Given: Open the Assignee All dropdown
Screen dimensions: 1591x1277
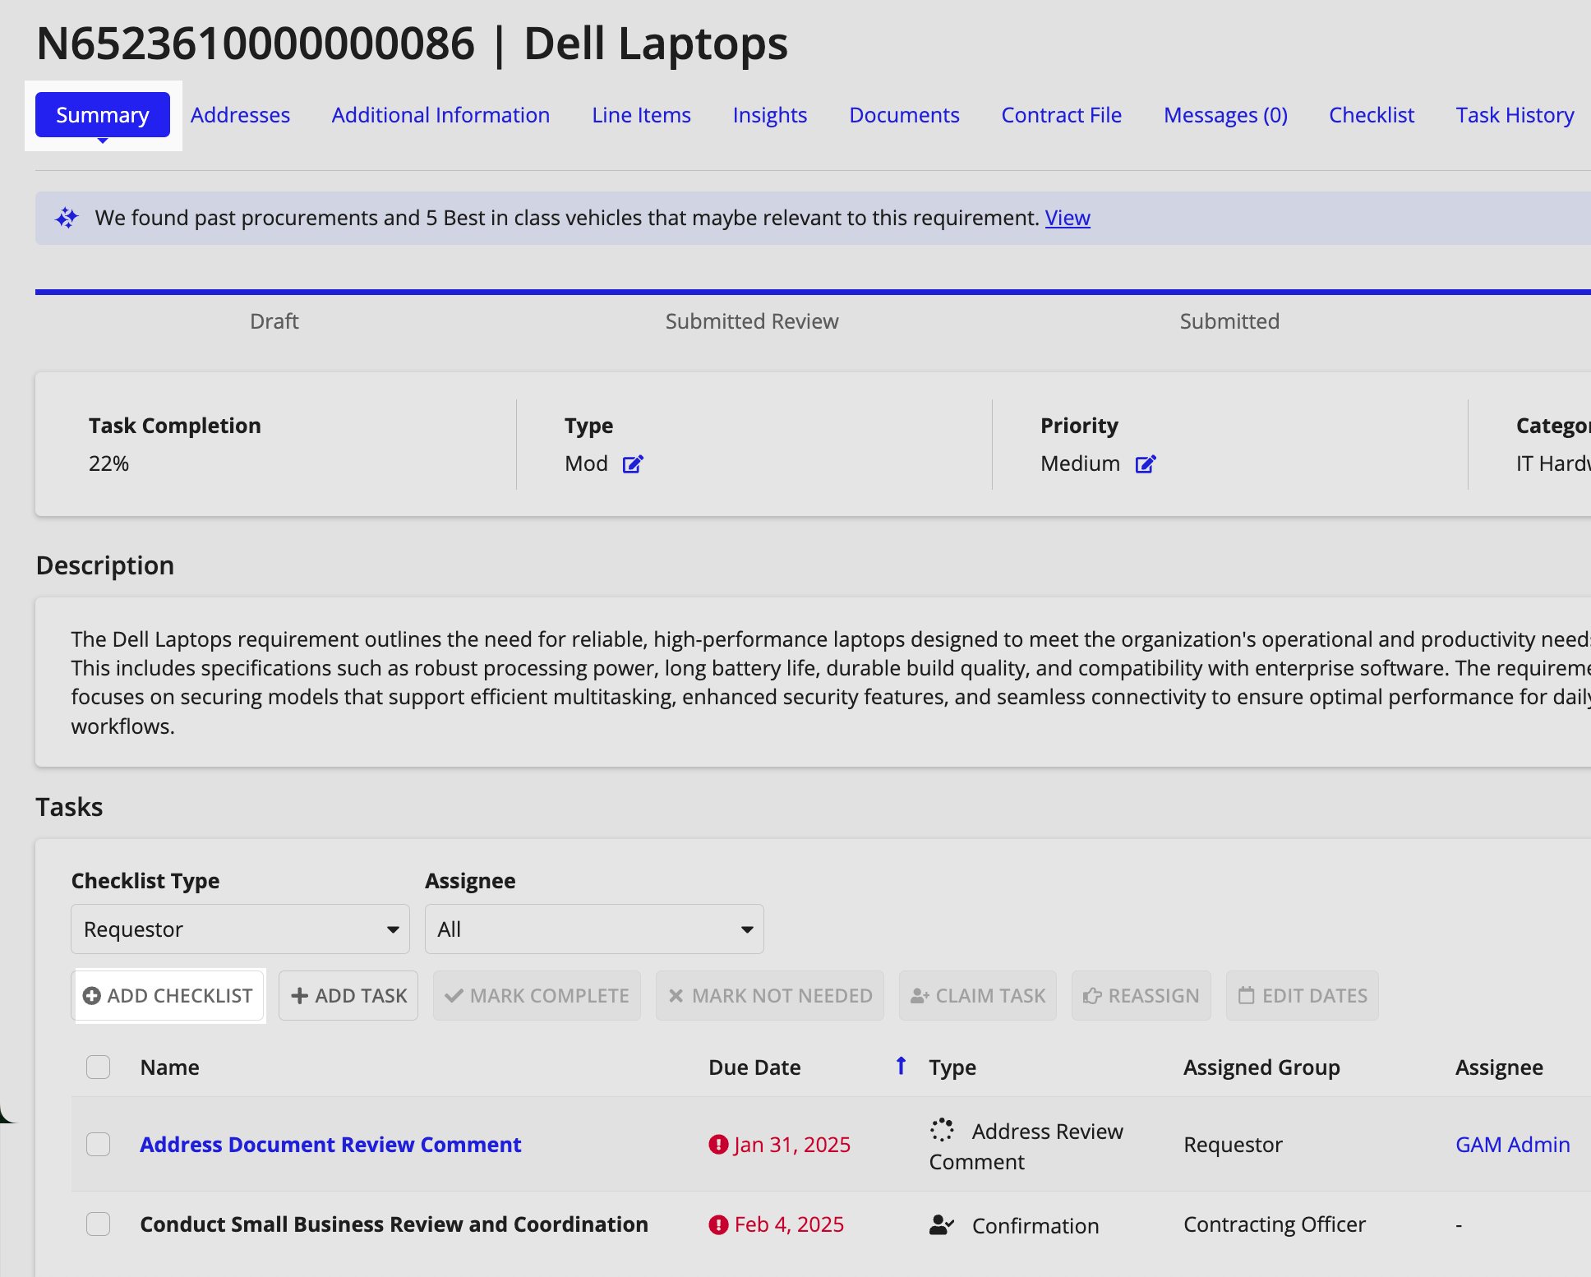Looking at the screenshot, I should [594, 929].
